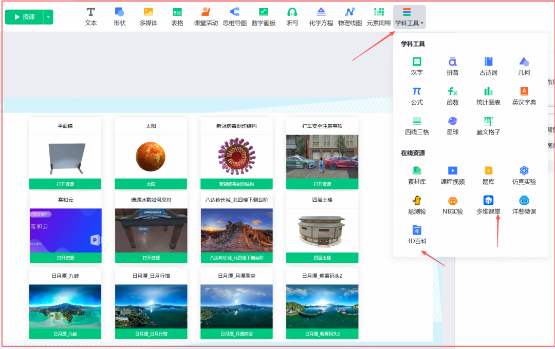
Task: Open the 多维课堂 resource
Action: click(488, 204)
